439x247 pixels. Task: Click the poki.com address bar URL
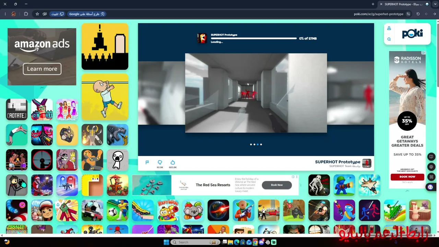pos(379,14)
